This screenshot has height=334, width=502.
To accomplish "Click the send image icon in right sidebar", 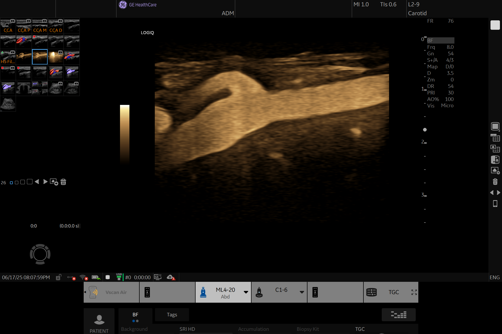I will point(495,171).
